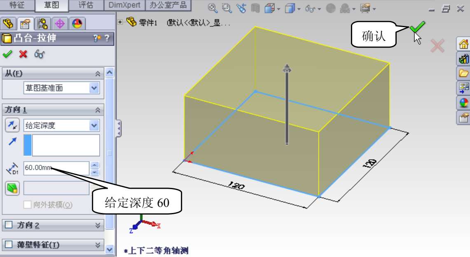The width and height of the screenshot is (470, 257).
Task: Click the detailed preview glasses icon
Action: pyautogui.click(x=39, y=54)
